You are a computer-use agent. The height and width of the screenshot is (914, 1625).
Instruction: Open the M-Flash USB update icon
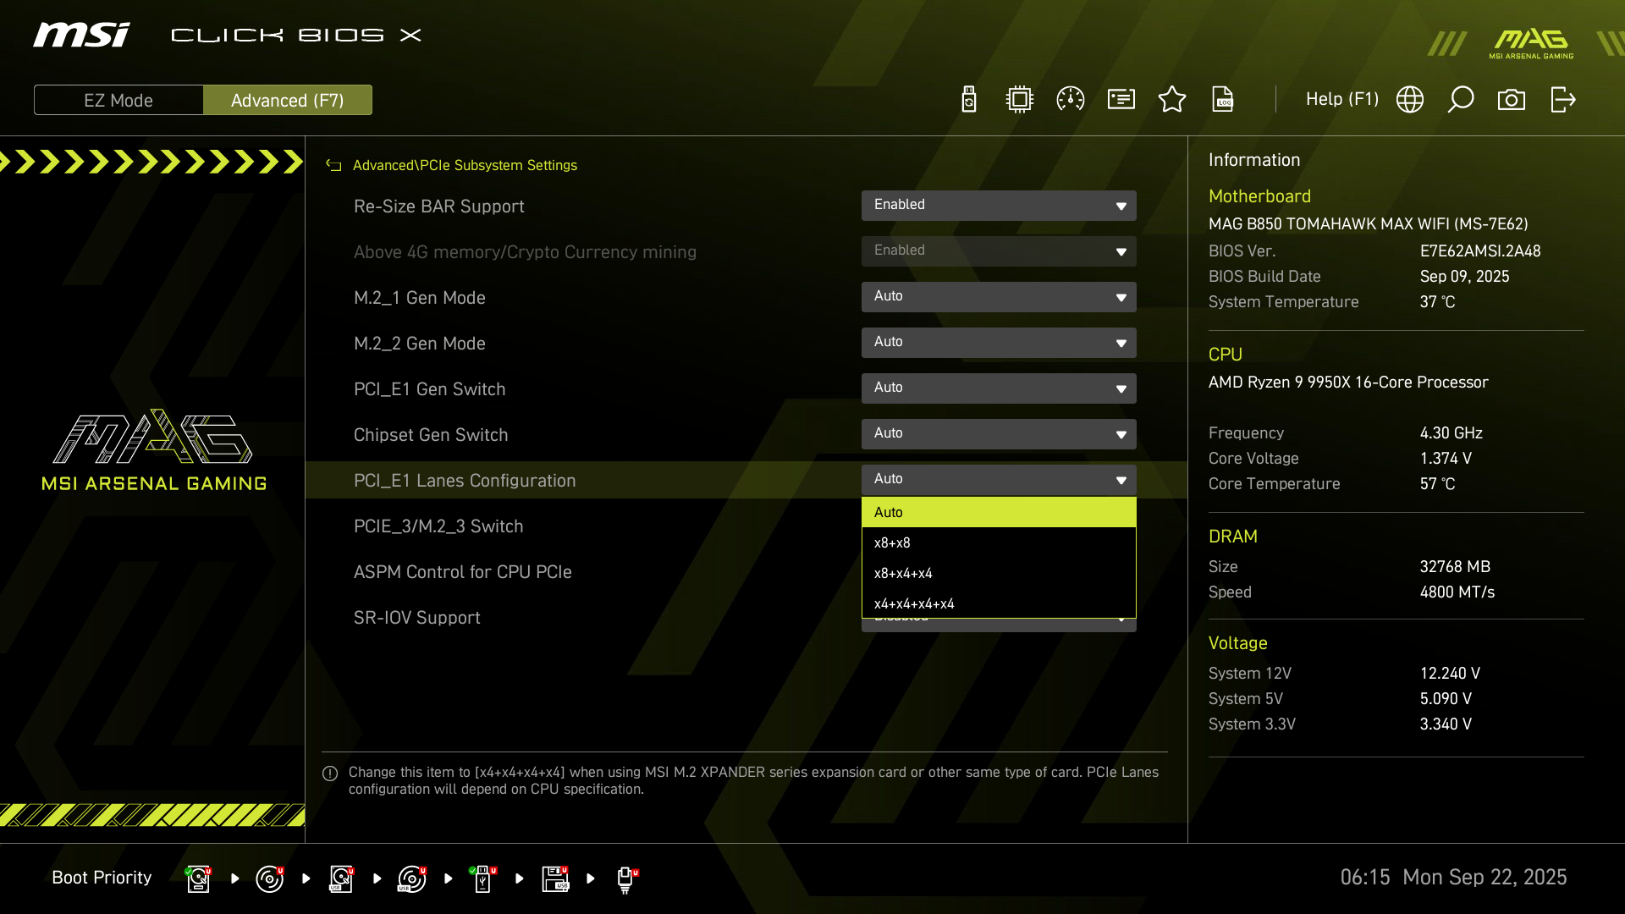[969, 100]
